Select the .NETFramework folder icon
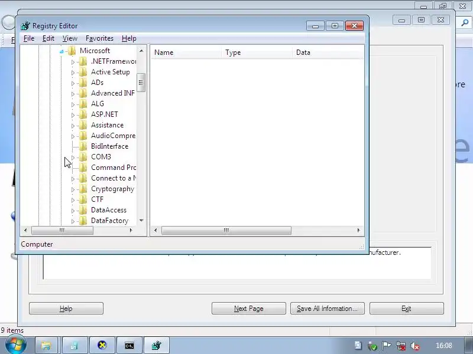 [x=83, y=61]
